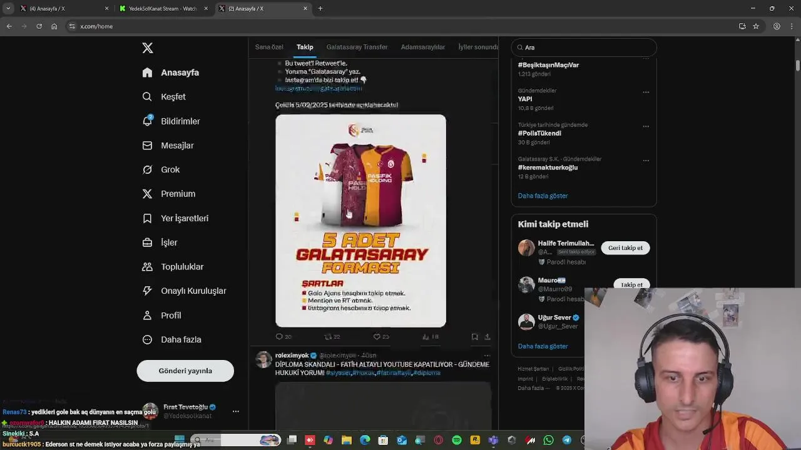Share the Galatasaray forma giveaway post
This screenshot has width=801, height=450.
pyautogui.click(x=487, y=337)
